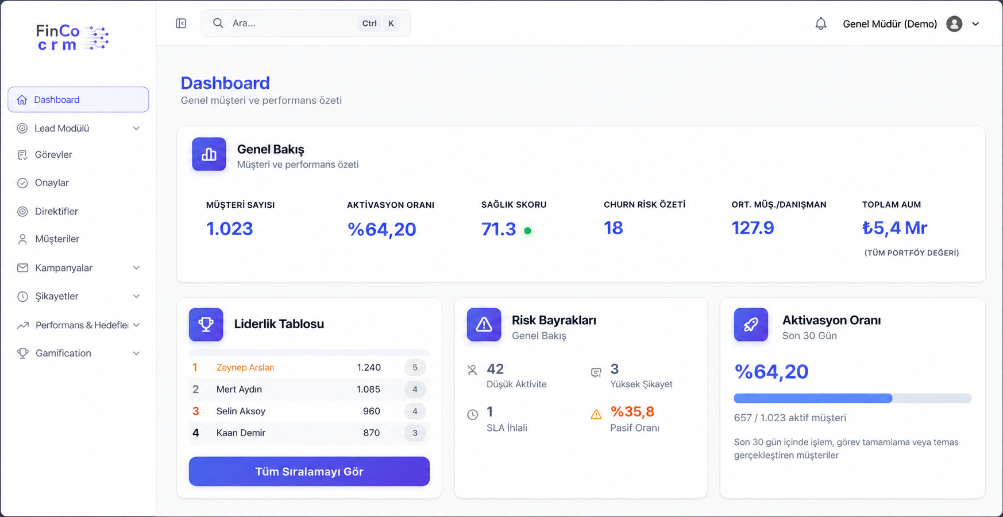The height and width of the screenshot is (517, 1003).
Task: Toggle the sidebar collapse icon
Action: 181,24
